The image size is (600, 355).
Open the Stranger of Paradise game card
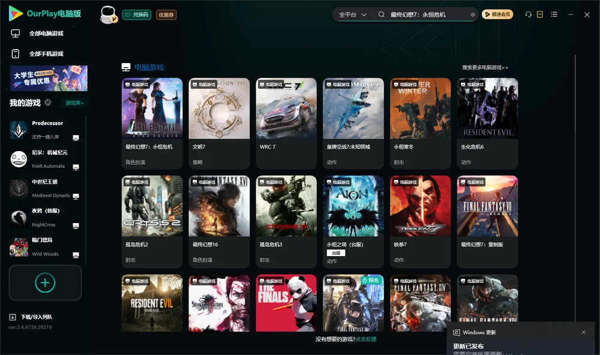coord(219,303)
